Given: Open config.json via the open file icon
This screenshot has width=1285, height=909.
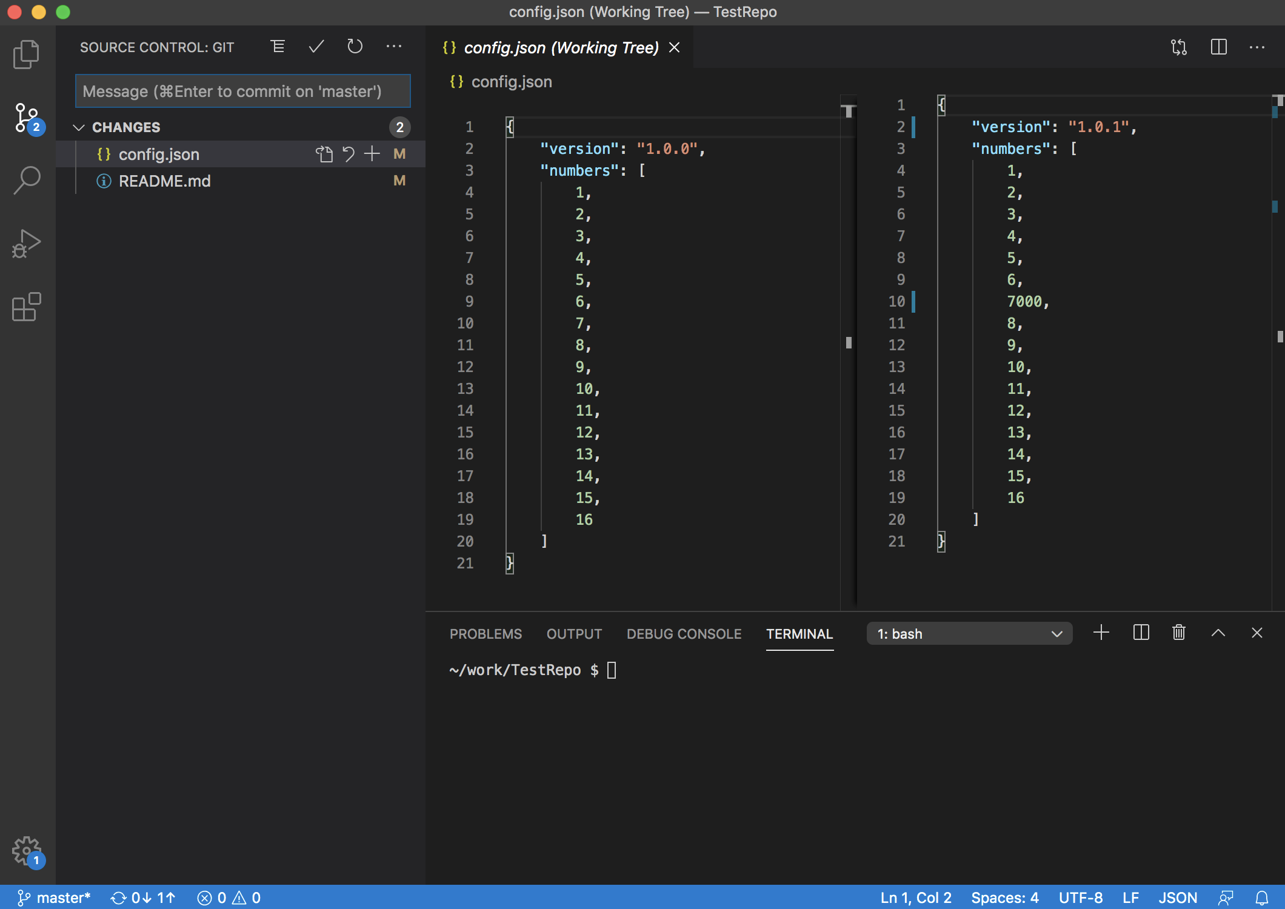Looking at the screenshot, I should tap(325, 154).
